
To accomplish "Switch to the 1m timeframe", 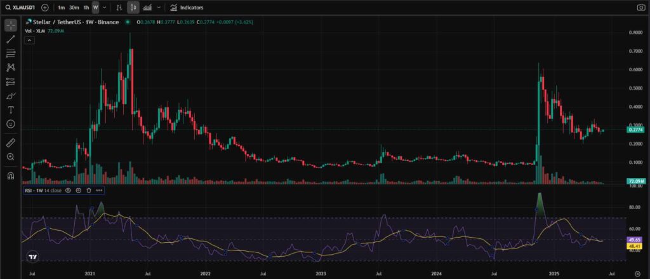I will 61,8.
